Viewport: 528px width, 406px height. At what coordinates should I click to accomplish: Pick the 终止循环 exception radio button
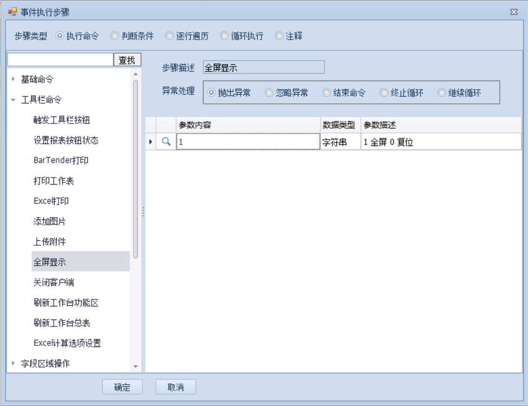pyautogui.click(x=384, y=93)
